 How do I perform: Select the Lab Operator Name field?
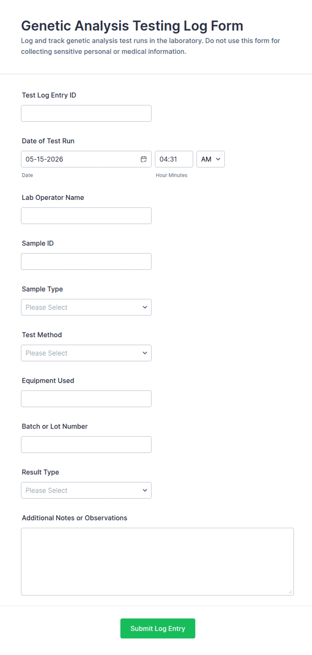point(86,216)
